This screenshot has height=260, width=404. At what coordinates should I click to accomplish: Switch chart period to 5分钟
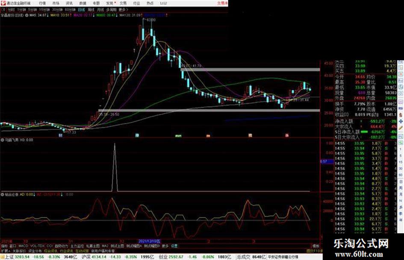pos(32,9)
